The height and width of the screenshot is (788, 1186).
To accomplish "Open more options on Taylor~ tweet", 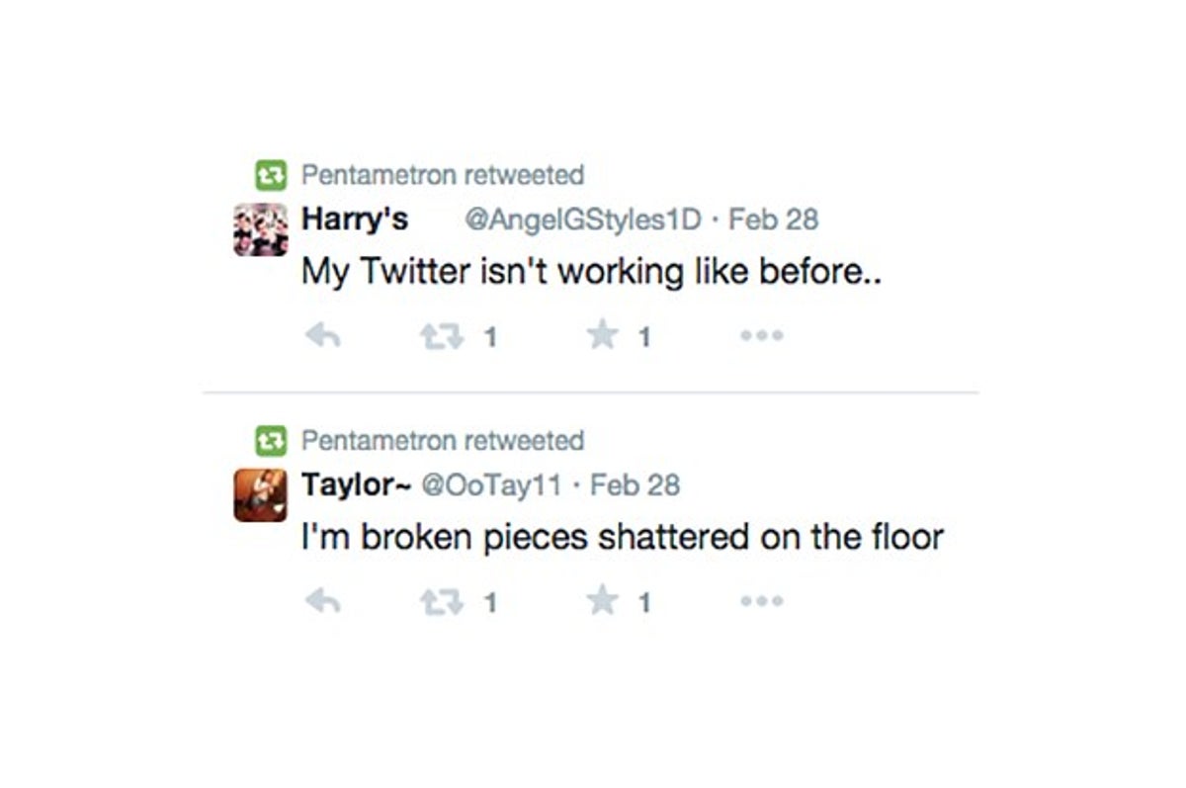I will [762, 600].
